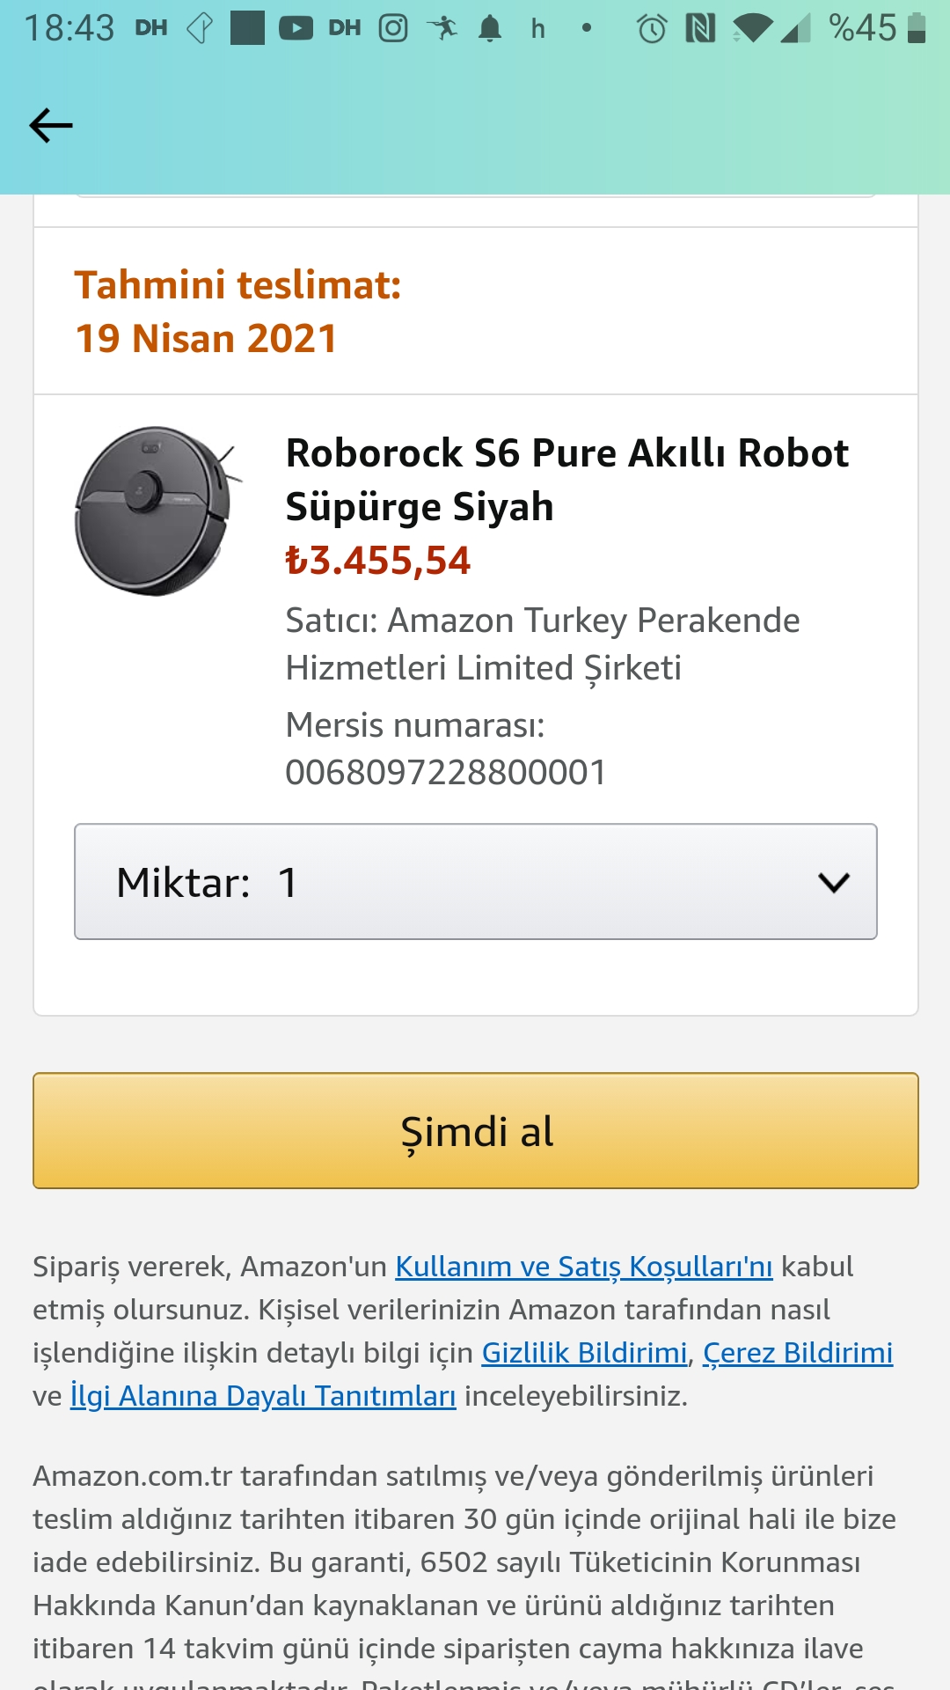Tap the Şimdi al buy button
This screenshot has height=1690, width=950.
click(476, 1131)
